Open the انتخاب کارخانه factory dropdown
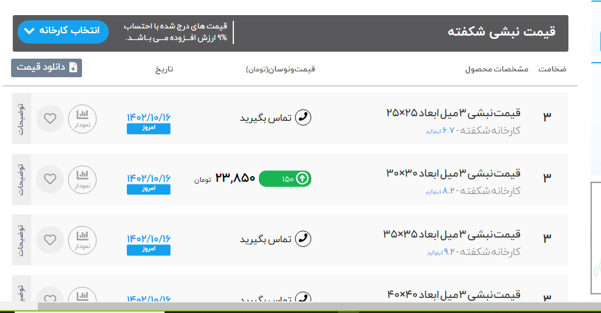 [63, 31]
